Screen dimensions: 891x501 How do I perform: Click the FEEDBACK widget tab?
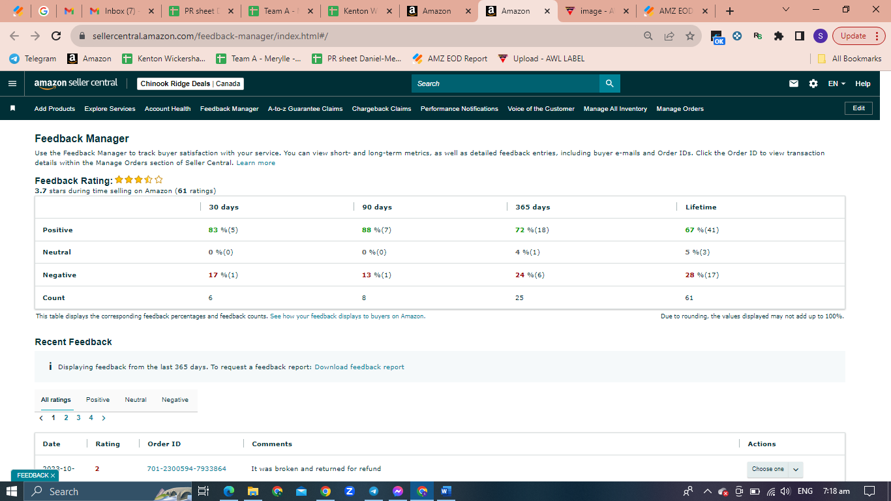[36, 476]
